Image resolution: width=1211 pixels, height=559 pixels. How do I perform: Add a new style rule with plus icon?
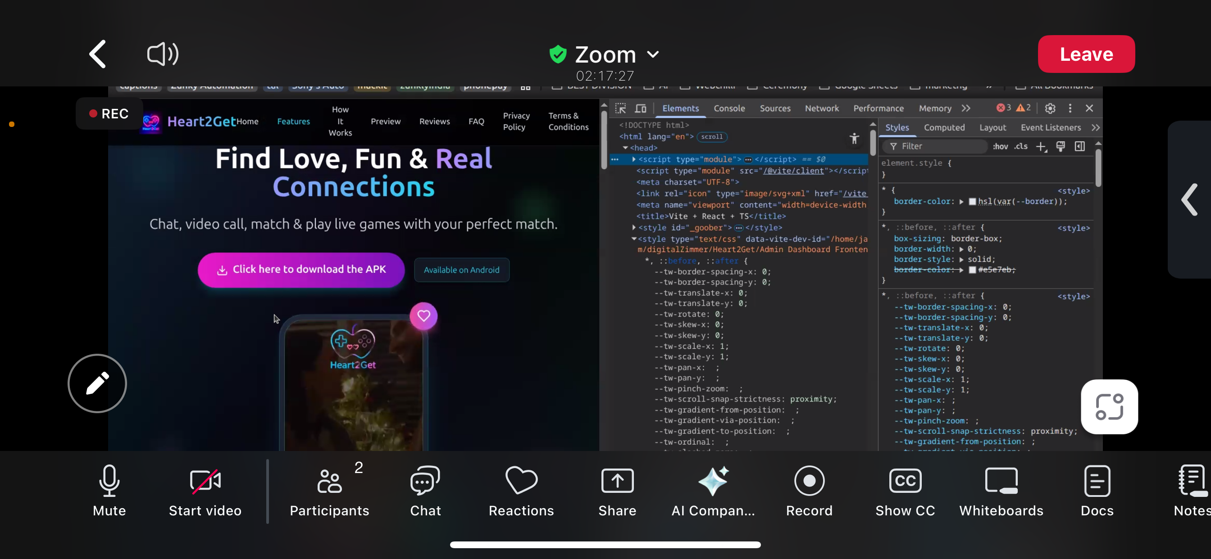1041,147
